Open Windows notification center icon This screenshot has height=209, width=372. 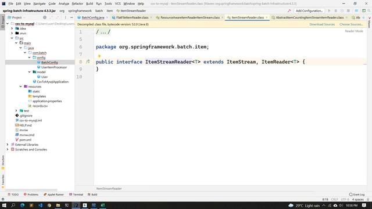tap(364, 206)
